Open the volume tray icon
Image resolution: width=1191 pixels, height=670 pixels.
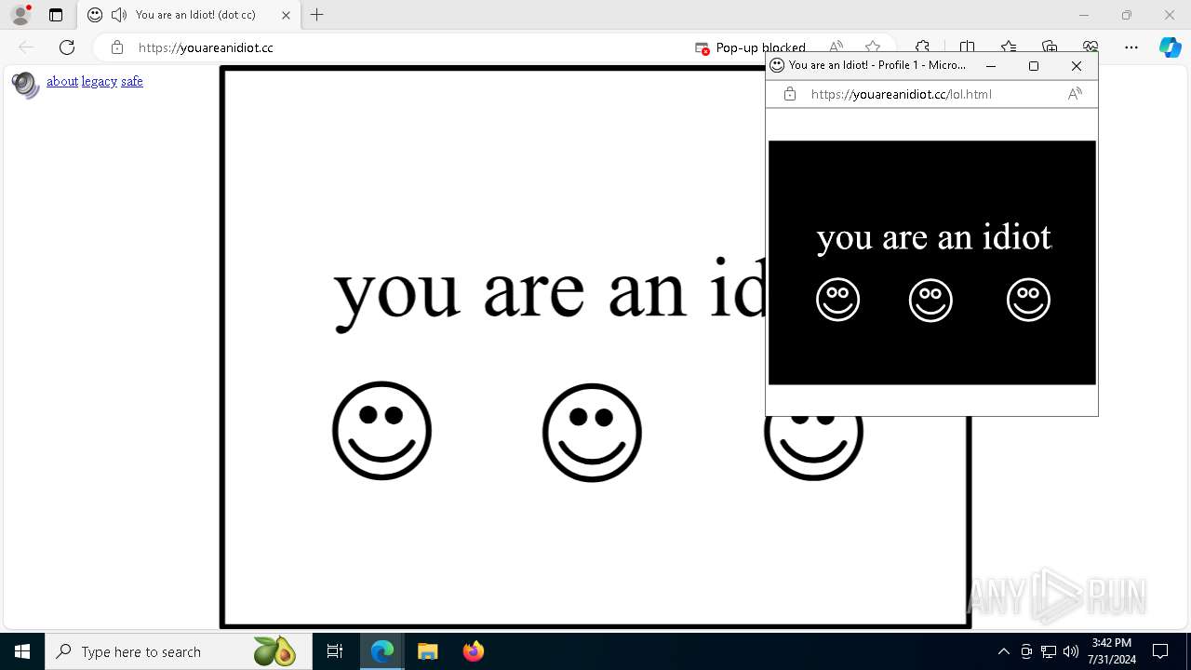pyautogui.click(x=1071, y=651)
